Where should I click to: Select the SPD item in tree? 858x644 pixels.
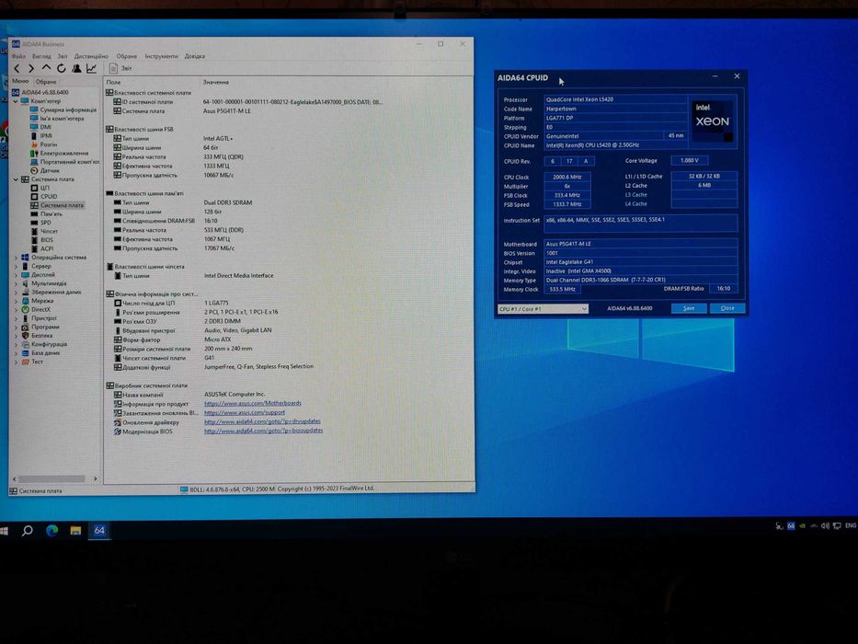coord(41,223)
